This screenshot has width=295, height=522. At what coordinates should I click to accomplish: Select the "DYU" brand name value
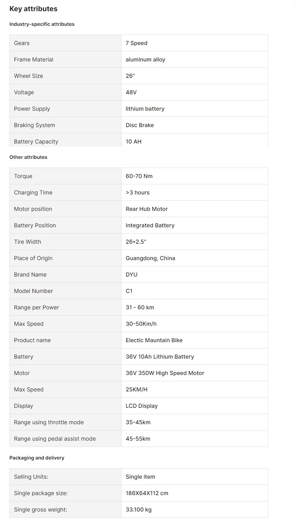132,275
